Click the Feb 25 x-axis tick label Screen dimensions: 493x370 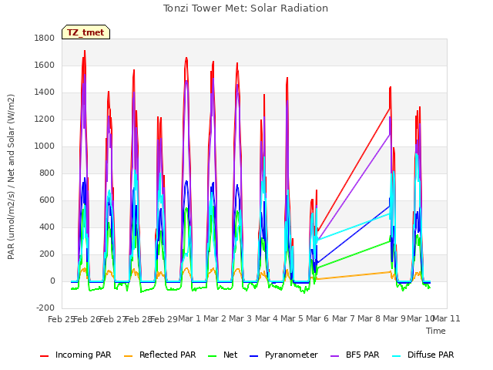click(x=61, y=319)
